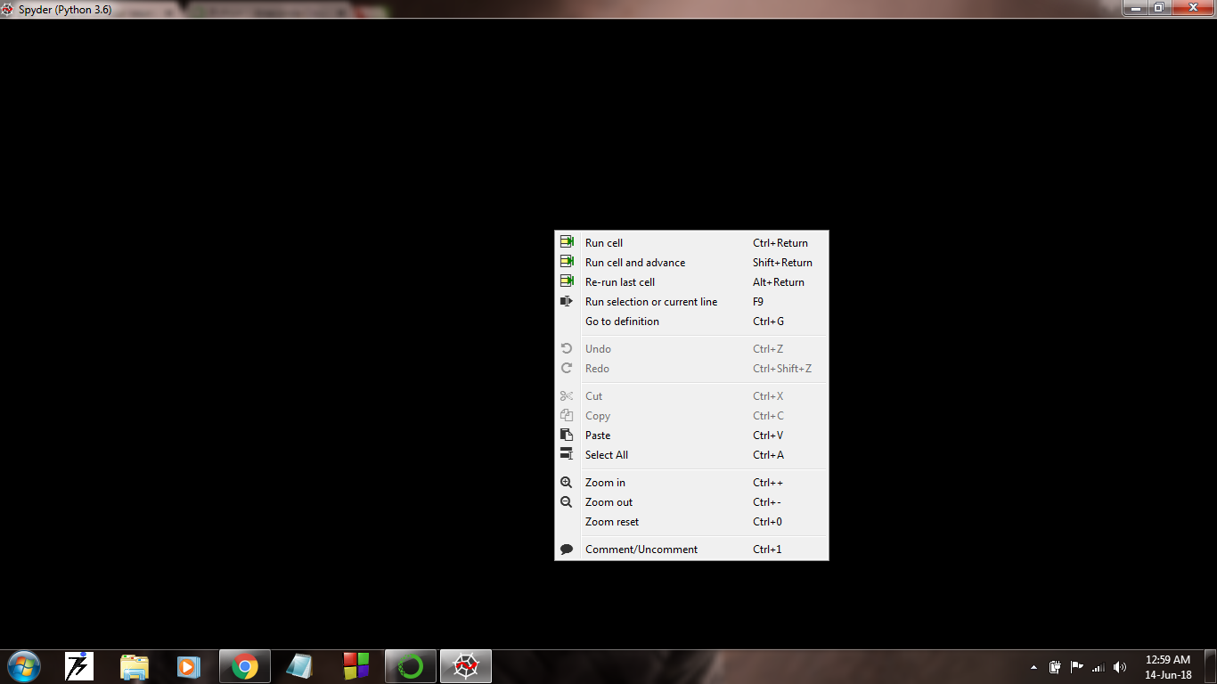The width and height of the screenshot is (1217, 684).
Task: Paste from the context menu
Action: click(x=691, y=435)
